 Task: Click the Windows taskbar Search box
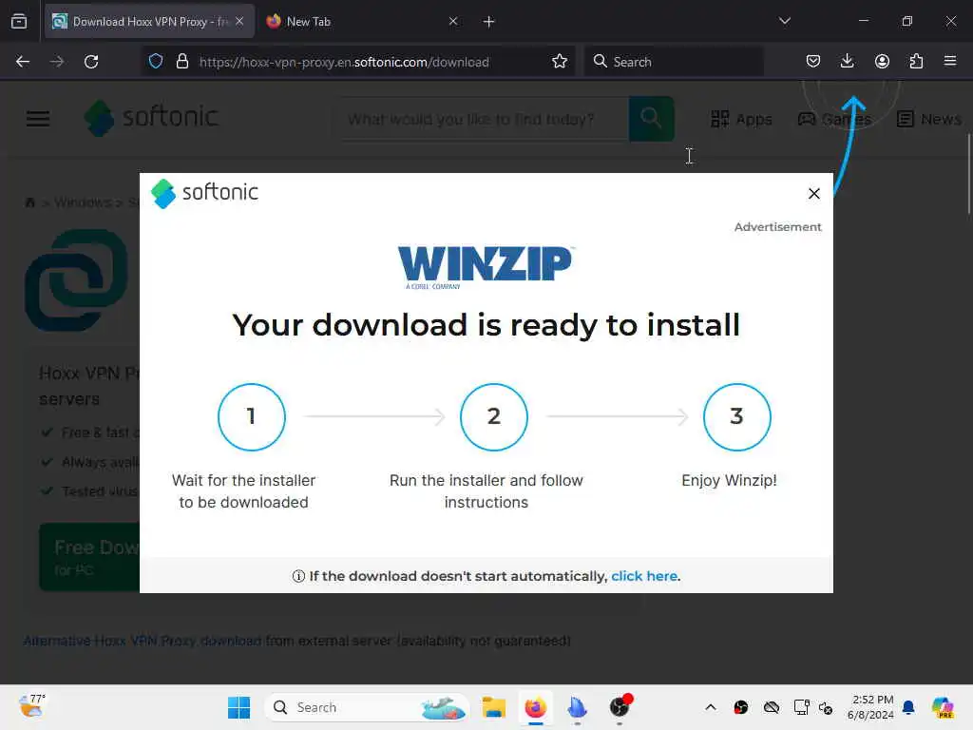[x=367, y=707]
